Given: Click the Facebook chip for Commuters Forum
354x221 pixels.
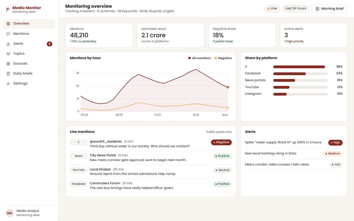Looking at the screenshot, I should 79,184.
